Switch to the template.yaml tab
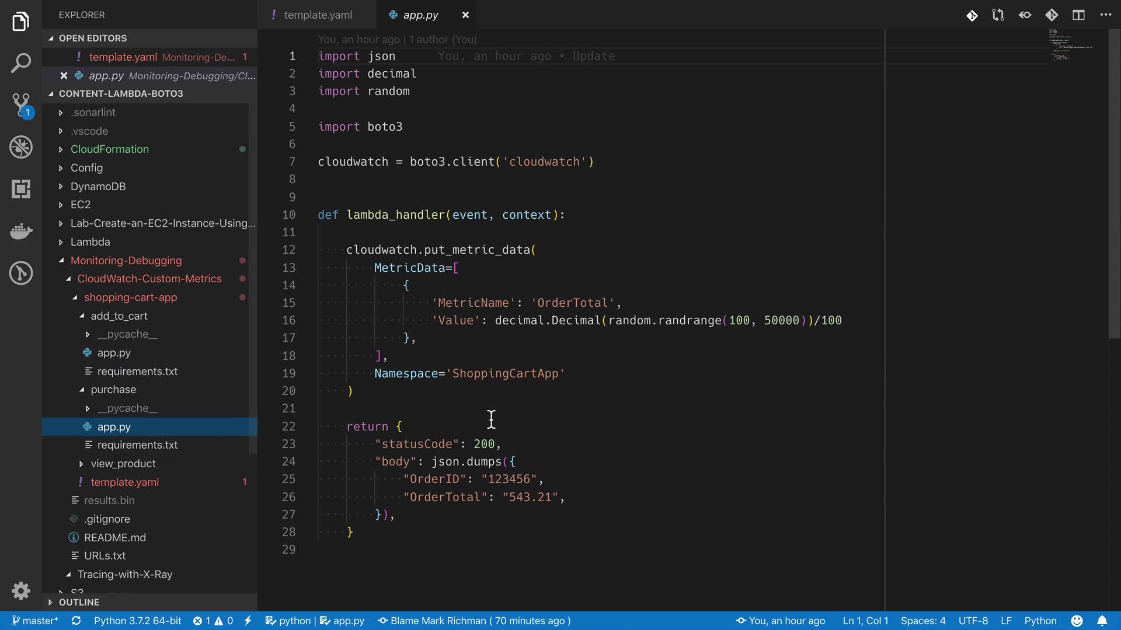The image size is (1121, 630). tap(317, 15)
